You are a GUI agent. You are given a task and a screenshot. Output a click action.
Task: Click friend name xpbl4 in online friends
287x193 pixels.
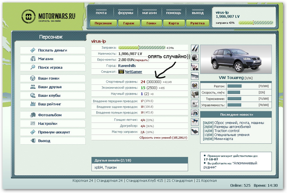[x=98, y=167]
